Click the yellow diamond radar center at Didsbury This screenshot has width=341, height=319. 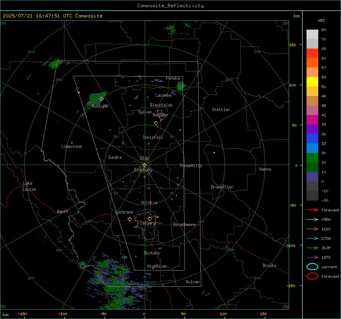coord(144,165)
